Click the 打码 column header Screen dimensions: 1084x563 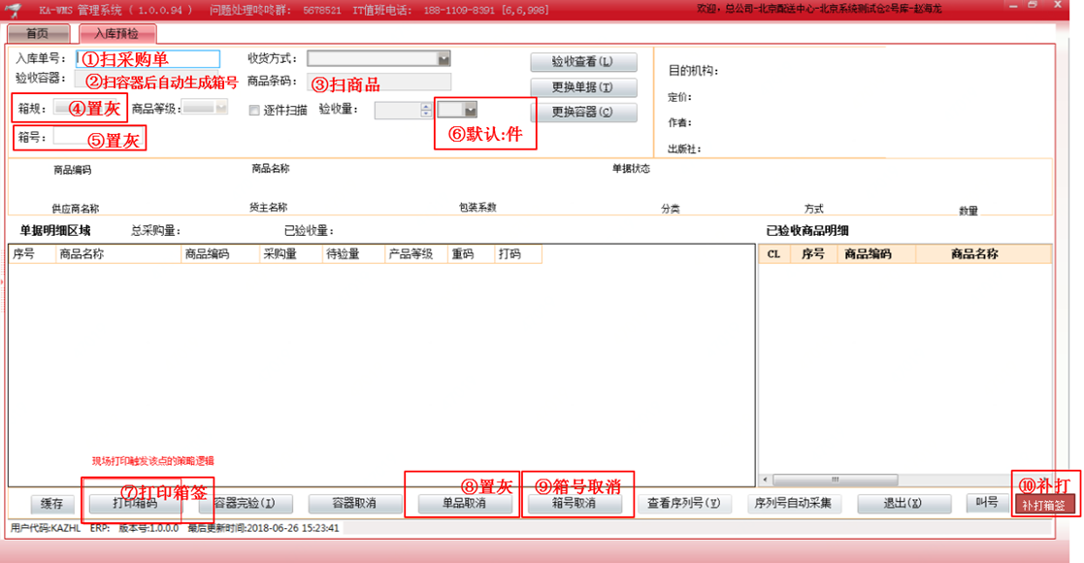pos(518,253)
